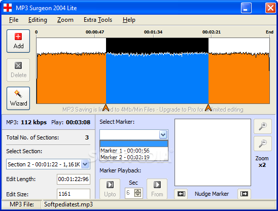Screen dimensions: 278x211
Task: Decrease the Sec playback value
Action: point(138,195)
